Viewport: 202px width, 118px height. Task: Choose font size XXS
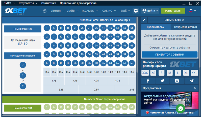click(x=145, y=73)
